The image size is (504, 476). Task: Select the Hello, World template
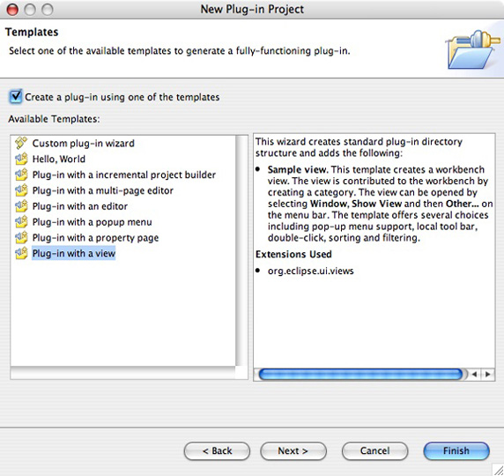(x=59, y=159)
